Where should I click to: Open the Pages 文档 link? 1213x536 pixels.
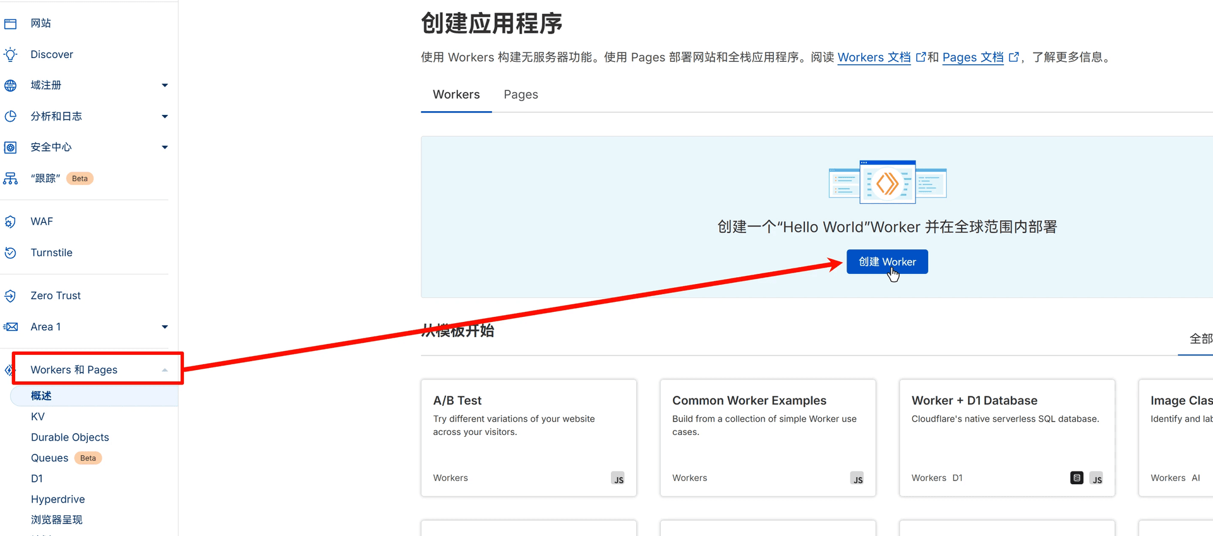[x=972, y=57]
